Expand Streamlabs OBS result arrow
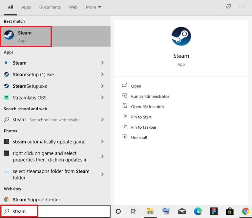The width and height of the screenshot is (252, 218). click(102, 98)
